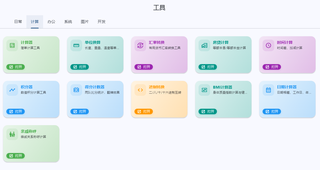Click the ruler icon for 单位换算

tap(76, 45)
